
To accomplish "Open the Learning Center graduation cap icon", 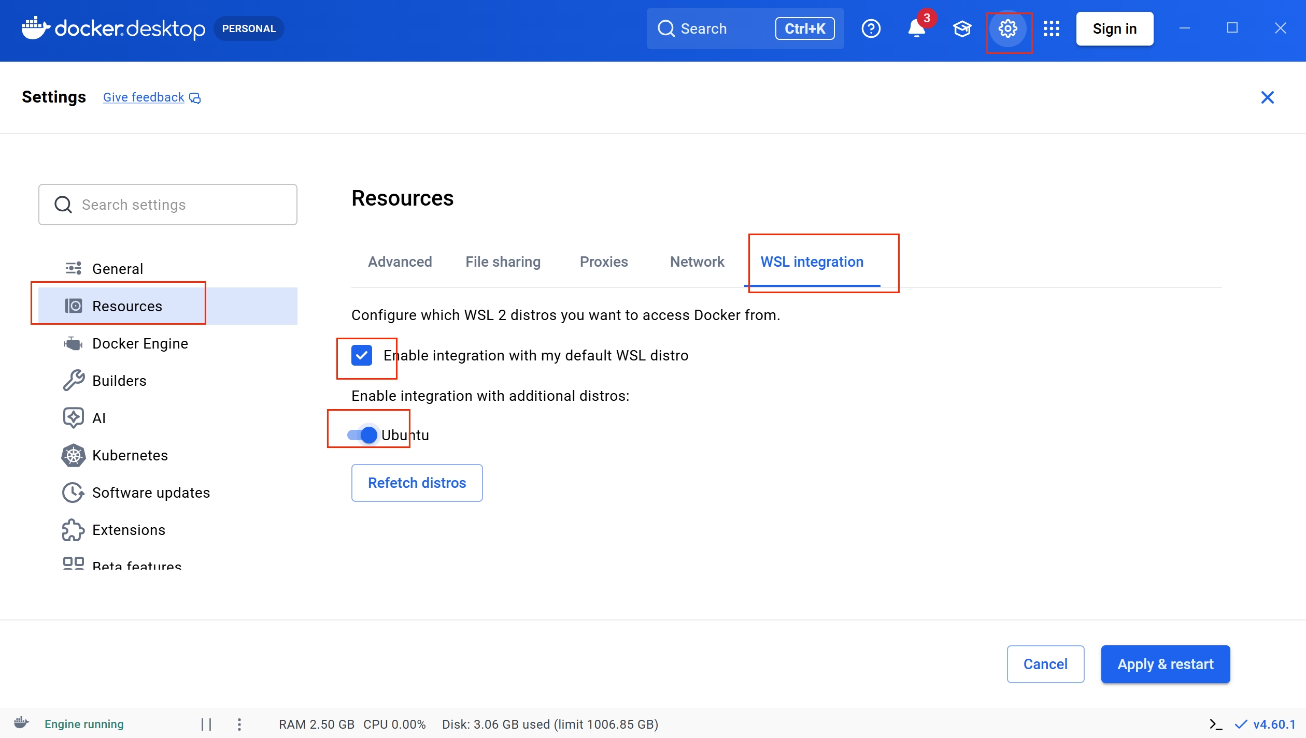I will (962, 30).
